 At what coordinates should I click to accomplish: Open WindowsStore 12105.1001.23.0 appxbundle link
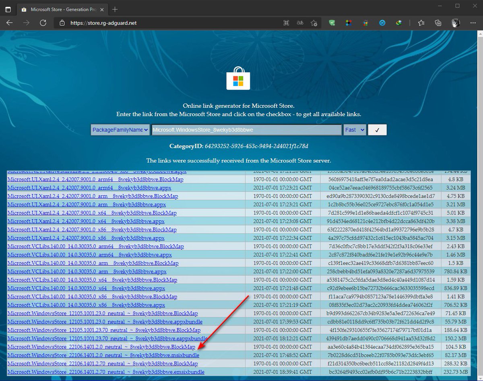105,322
